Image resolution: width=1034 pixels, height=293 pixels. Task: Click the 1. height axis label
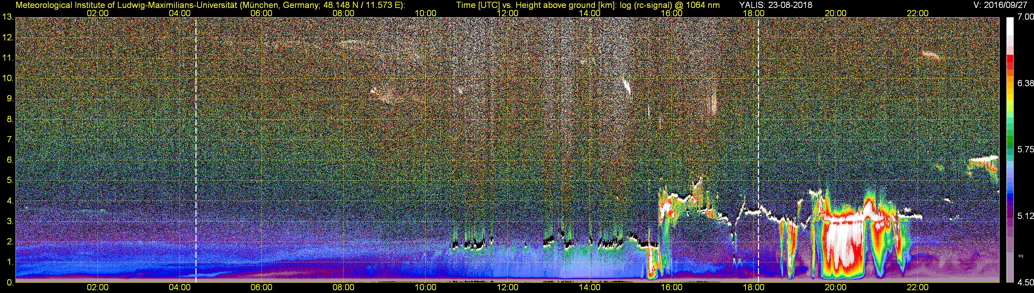coord(10,262)
